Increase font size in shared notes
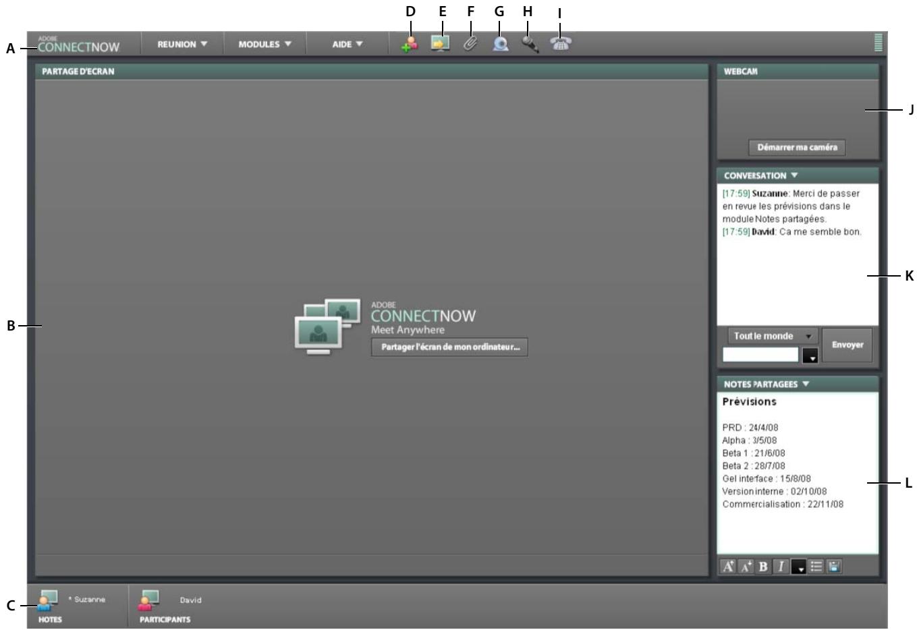917x630 pixels. coord(728,567)
